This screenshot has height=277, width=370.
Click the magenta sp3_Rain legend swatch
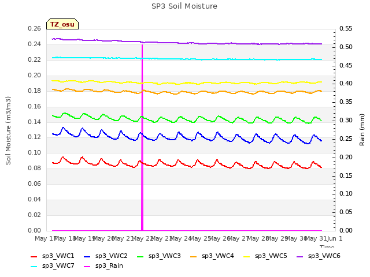click(x=87, y=267)
